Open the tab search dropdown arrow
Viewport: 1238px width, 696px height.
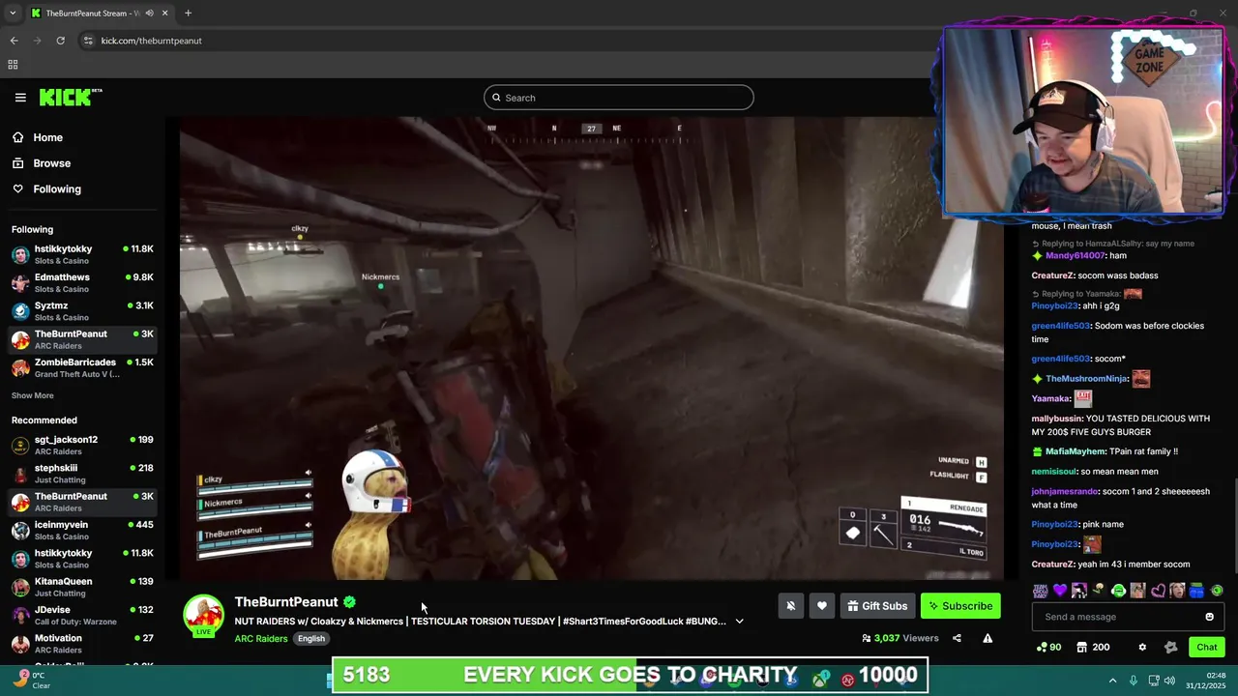pos(13,14)
